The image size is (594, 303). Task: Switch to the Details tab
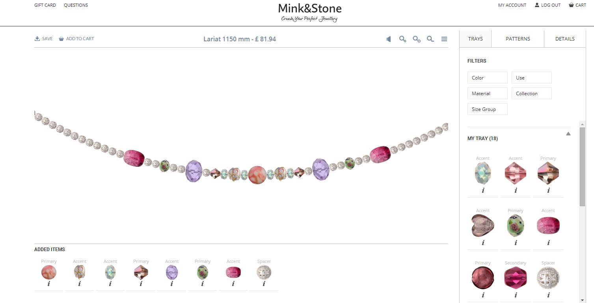click(x=565, y=39)
